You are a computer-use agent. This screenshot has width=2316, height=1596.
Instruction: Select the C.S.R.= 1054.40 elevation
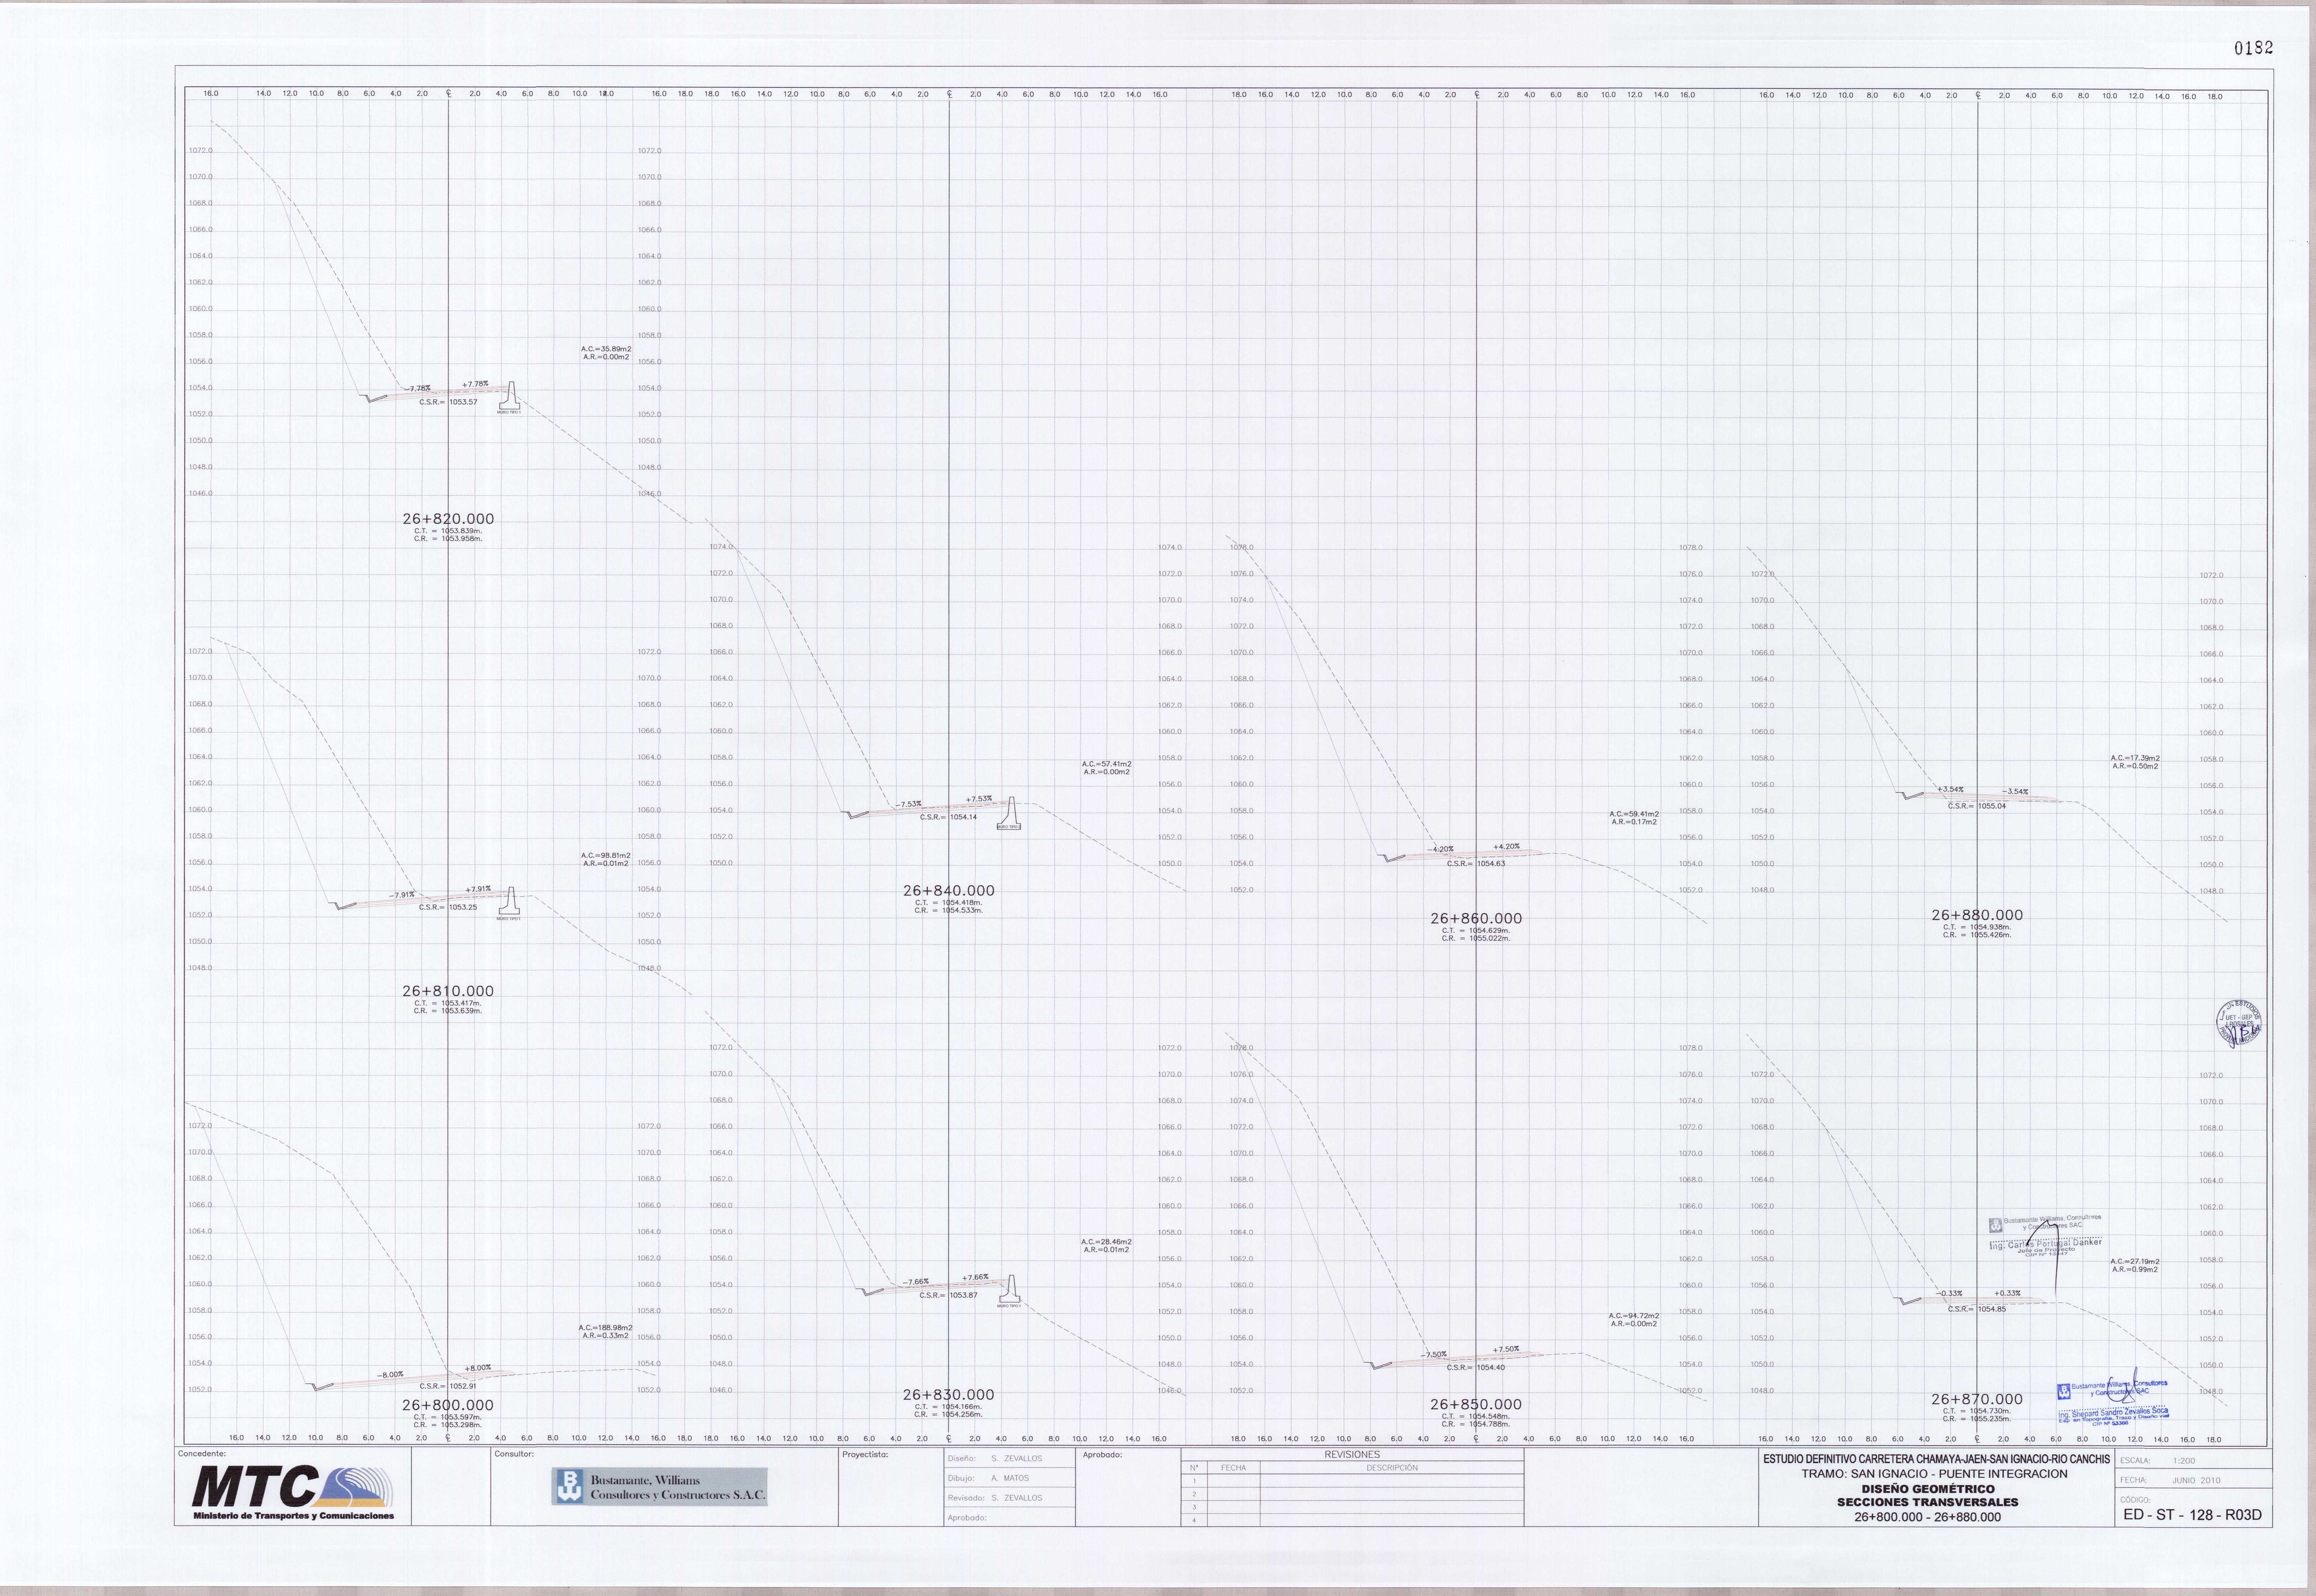(1476, 1368)
